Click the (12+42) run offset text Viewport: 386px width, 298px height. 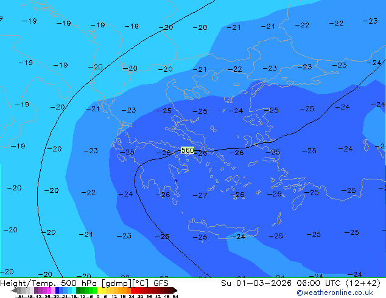363,283
